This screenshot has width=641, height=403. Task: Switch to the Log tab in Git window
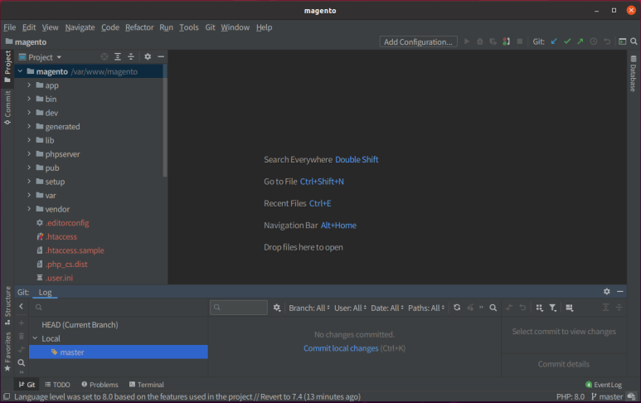(x=45, y=292)
